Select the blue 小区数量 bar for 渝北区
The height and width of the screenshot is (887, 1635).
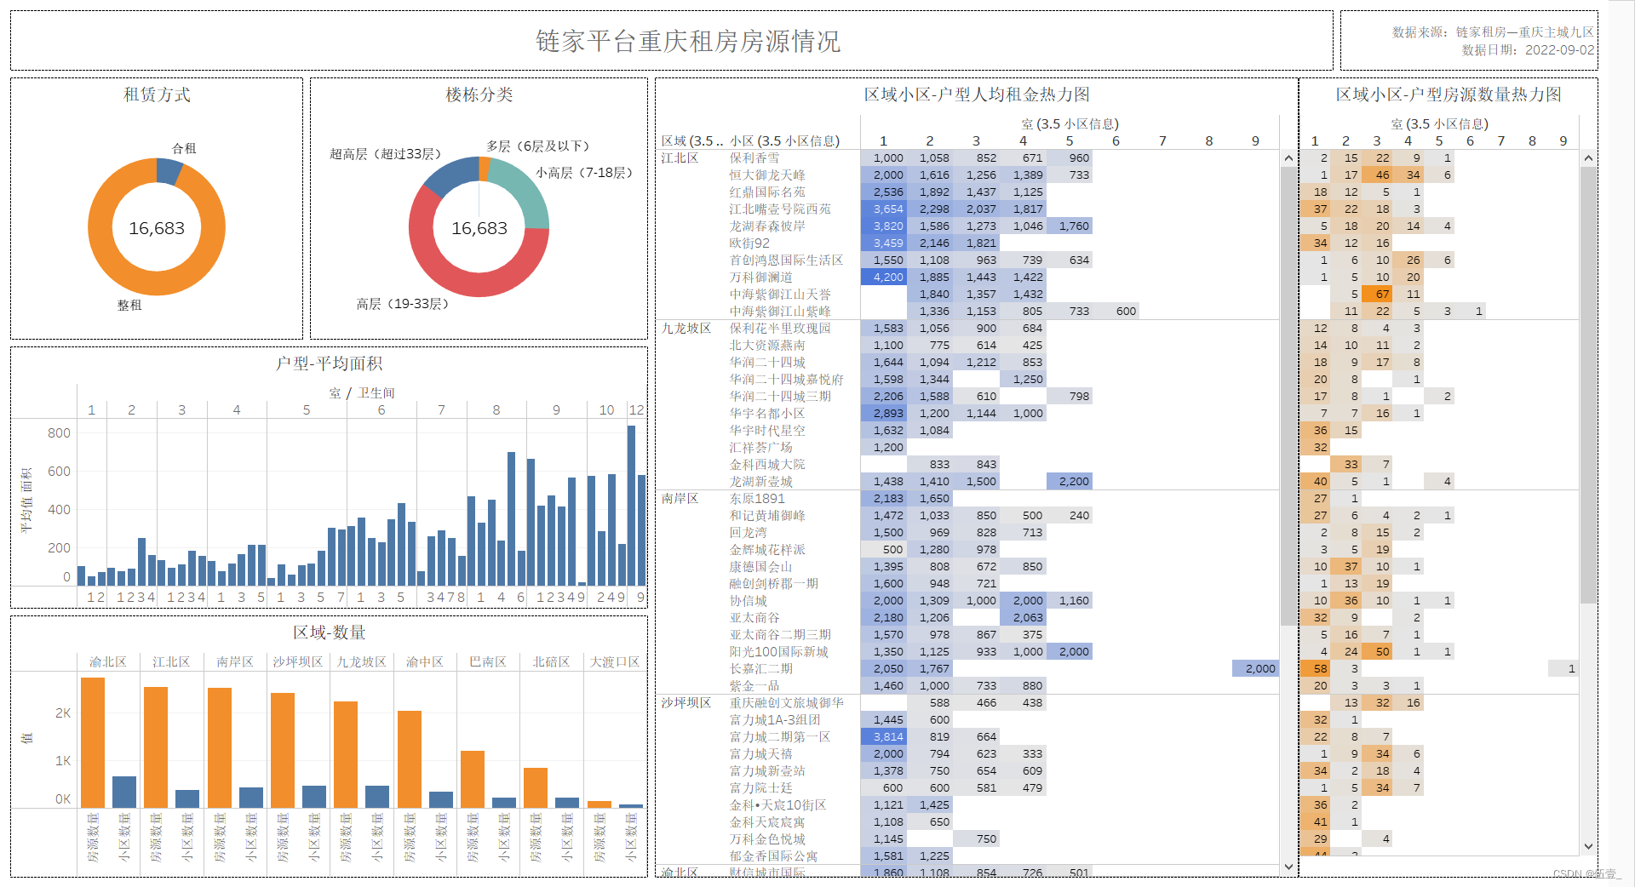(124, 792)
